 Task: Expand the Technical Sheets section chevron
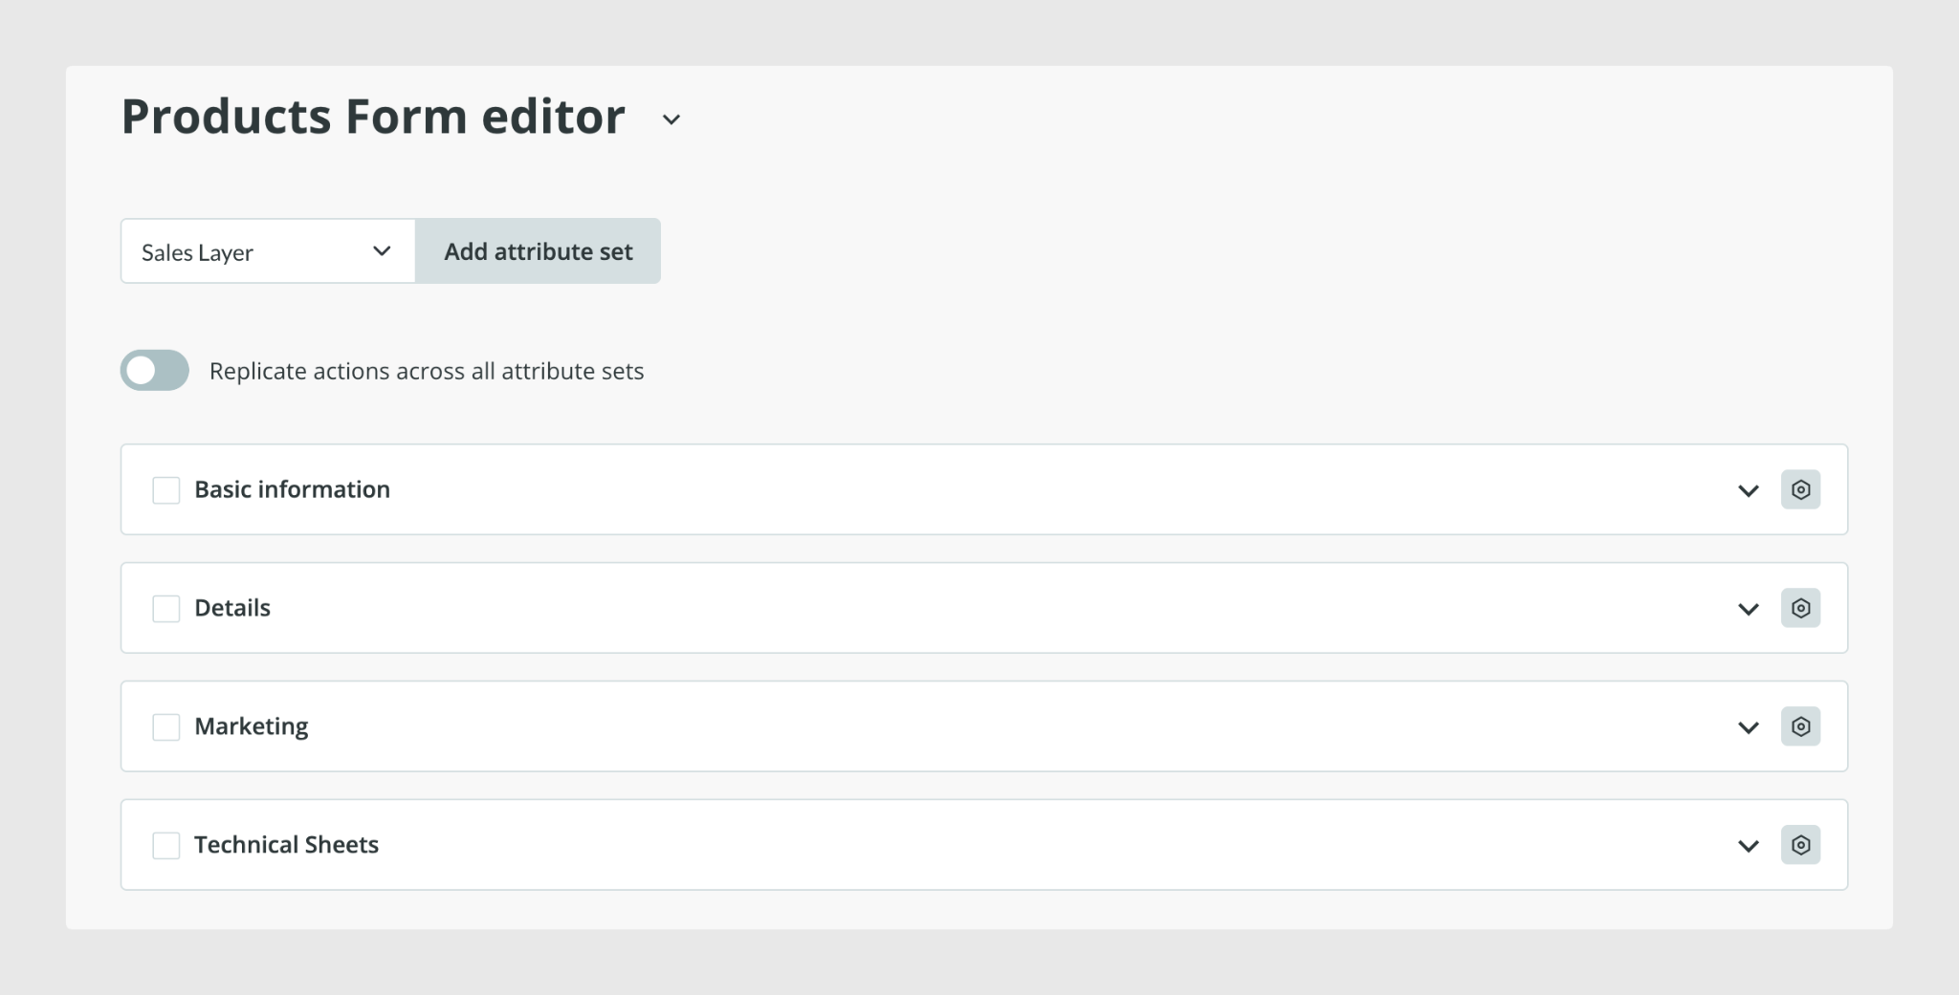coord(1749,847)
